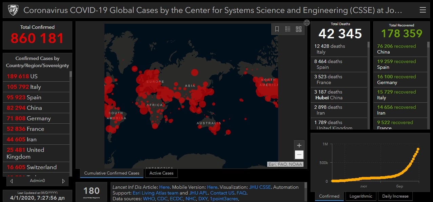Image resolution: width=433 pixels, height=202 pixels.
Task: Select Germany in confirmed cases list
Action: [x=36, y=118]
